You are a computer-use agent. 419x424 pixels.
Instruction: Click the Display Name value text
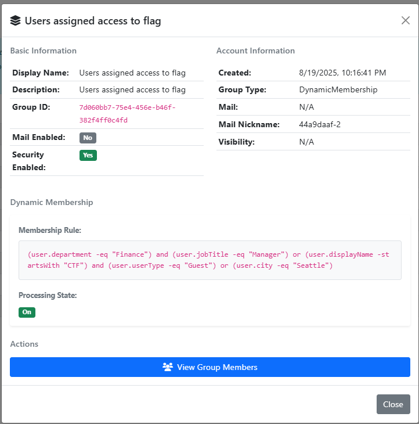point(132,73)
